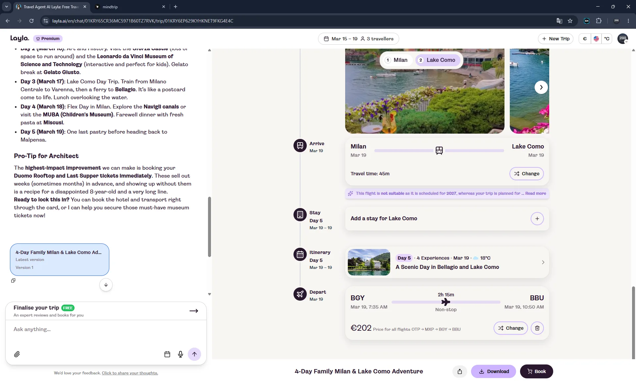Copy the chat response below version card

tap(13, 280)
